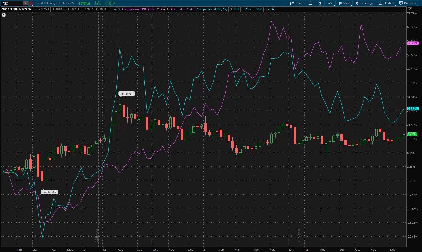Open the Drawings tools menu

point(364,3)
